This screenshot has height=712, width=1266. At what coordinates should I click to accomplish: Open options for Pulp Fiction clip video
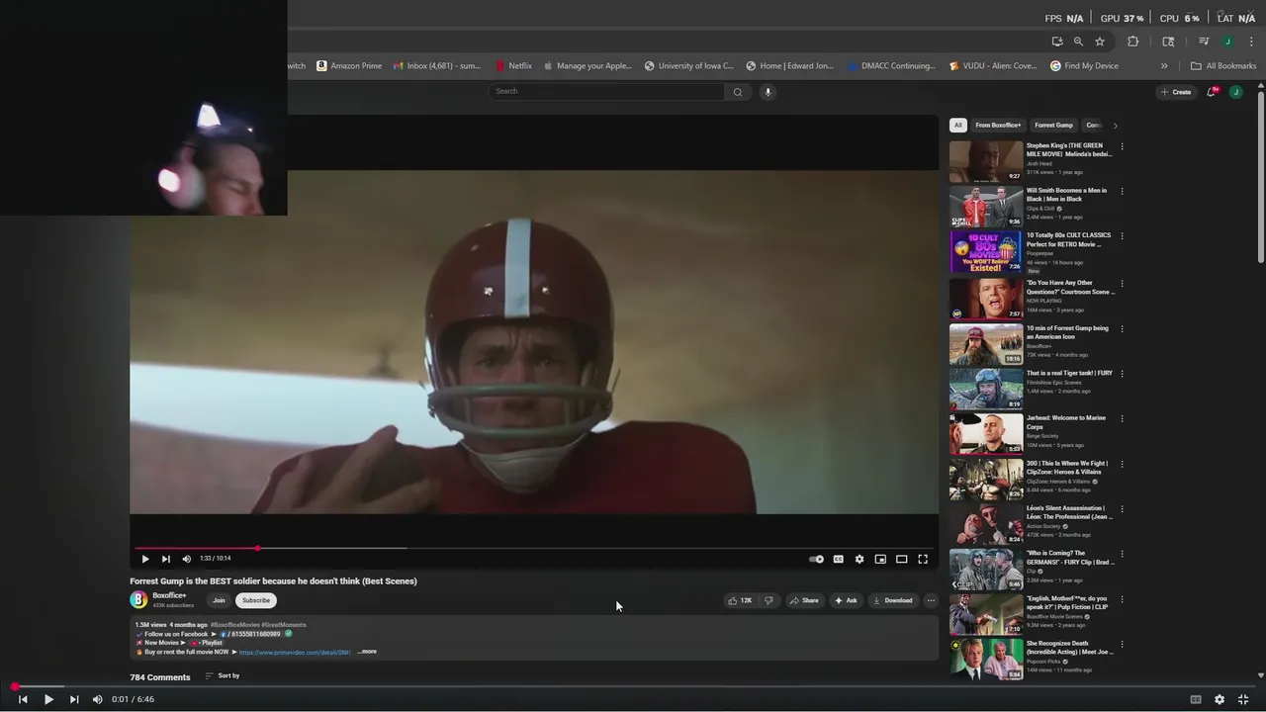[x=1122, y=599]
